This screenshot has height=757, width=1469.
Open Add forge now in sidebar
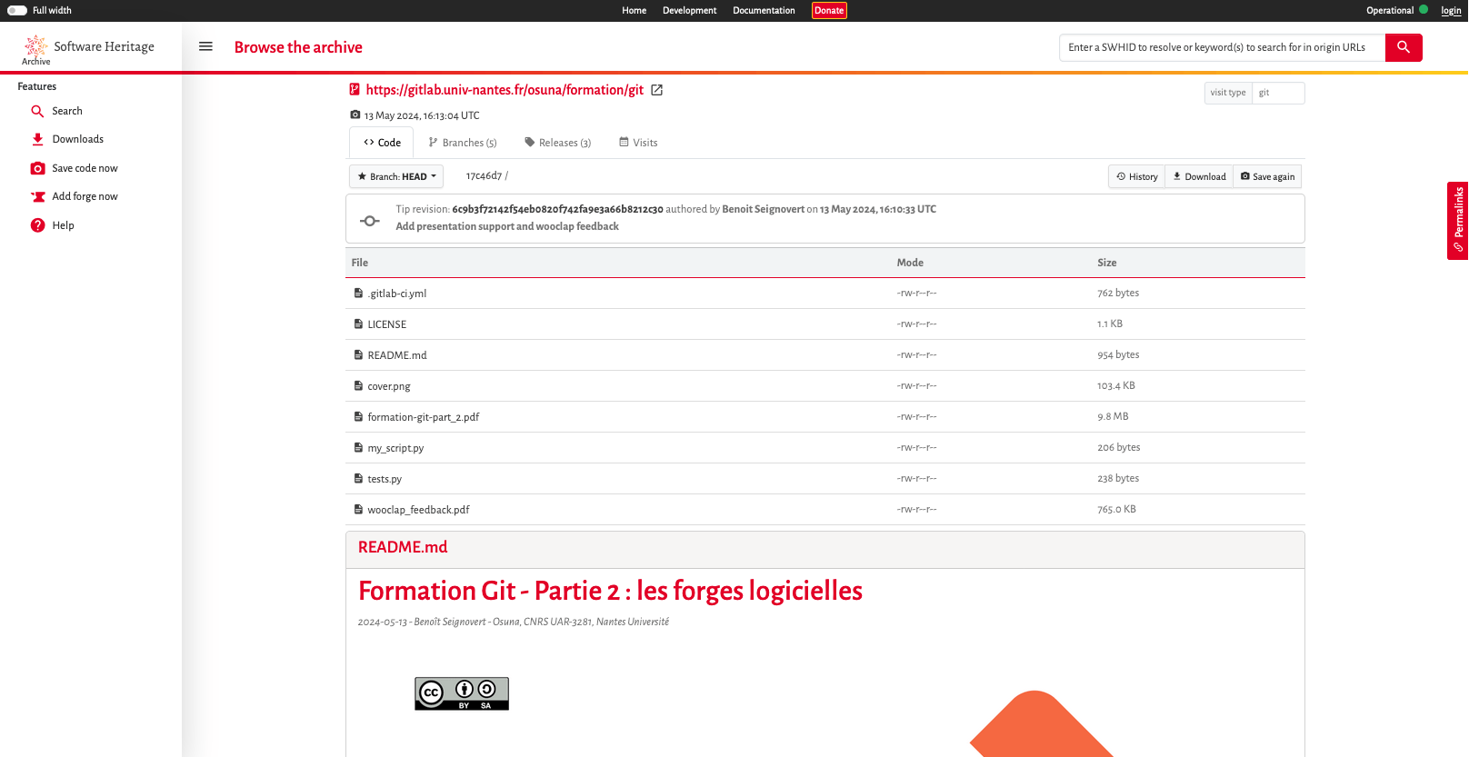tap(75, 196)
